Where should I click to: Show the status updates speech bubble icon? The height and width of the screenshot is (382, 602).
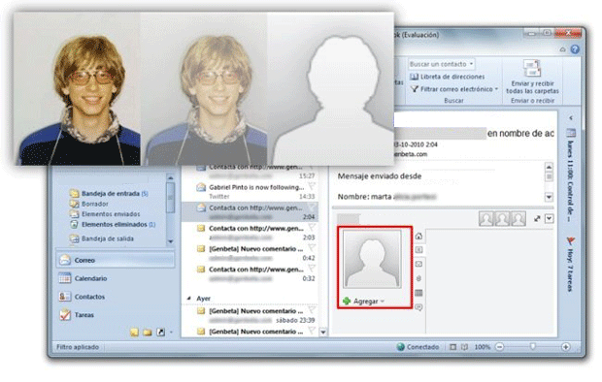(x=418, y=307)
